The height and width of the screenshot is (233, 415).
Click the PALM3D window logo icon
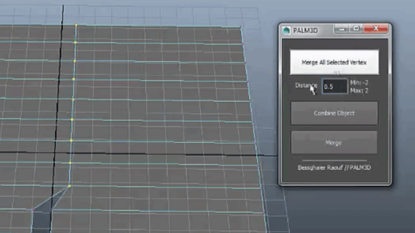tap(286, 30)
